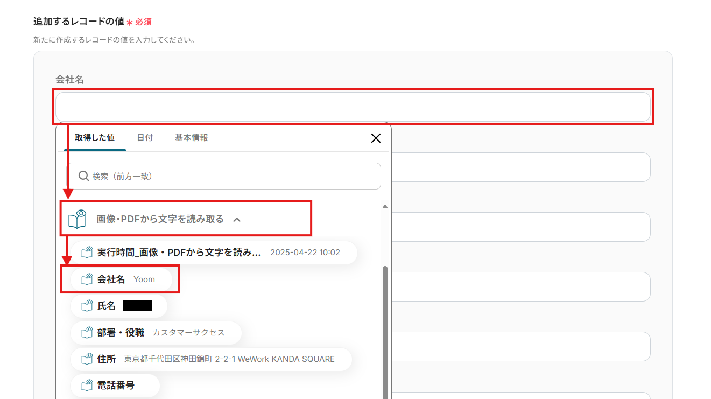Click the book icon beside 画像•PDFから文字を読み取る
Viewport: 711px width, 399px height.
coord(78,219)
